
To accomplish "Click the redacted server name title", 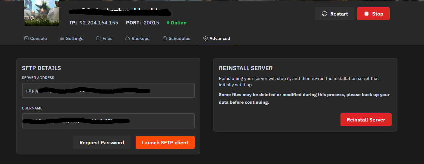I will click(x=120, y=12).
